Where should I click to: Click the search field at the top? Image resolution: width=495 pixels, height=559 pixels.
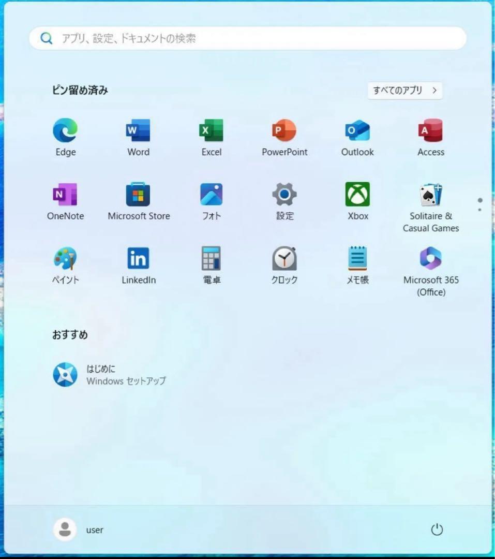coord(247,38)
